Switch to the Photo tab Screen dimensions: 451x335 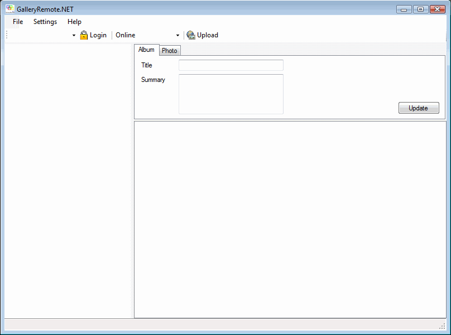click(170, 51)
